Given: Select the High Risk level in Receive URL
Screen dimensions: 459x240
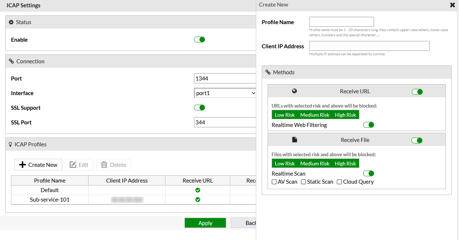Looking at the screenshot, I should tap(345, 115).
